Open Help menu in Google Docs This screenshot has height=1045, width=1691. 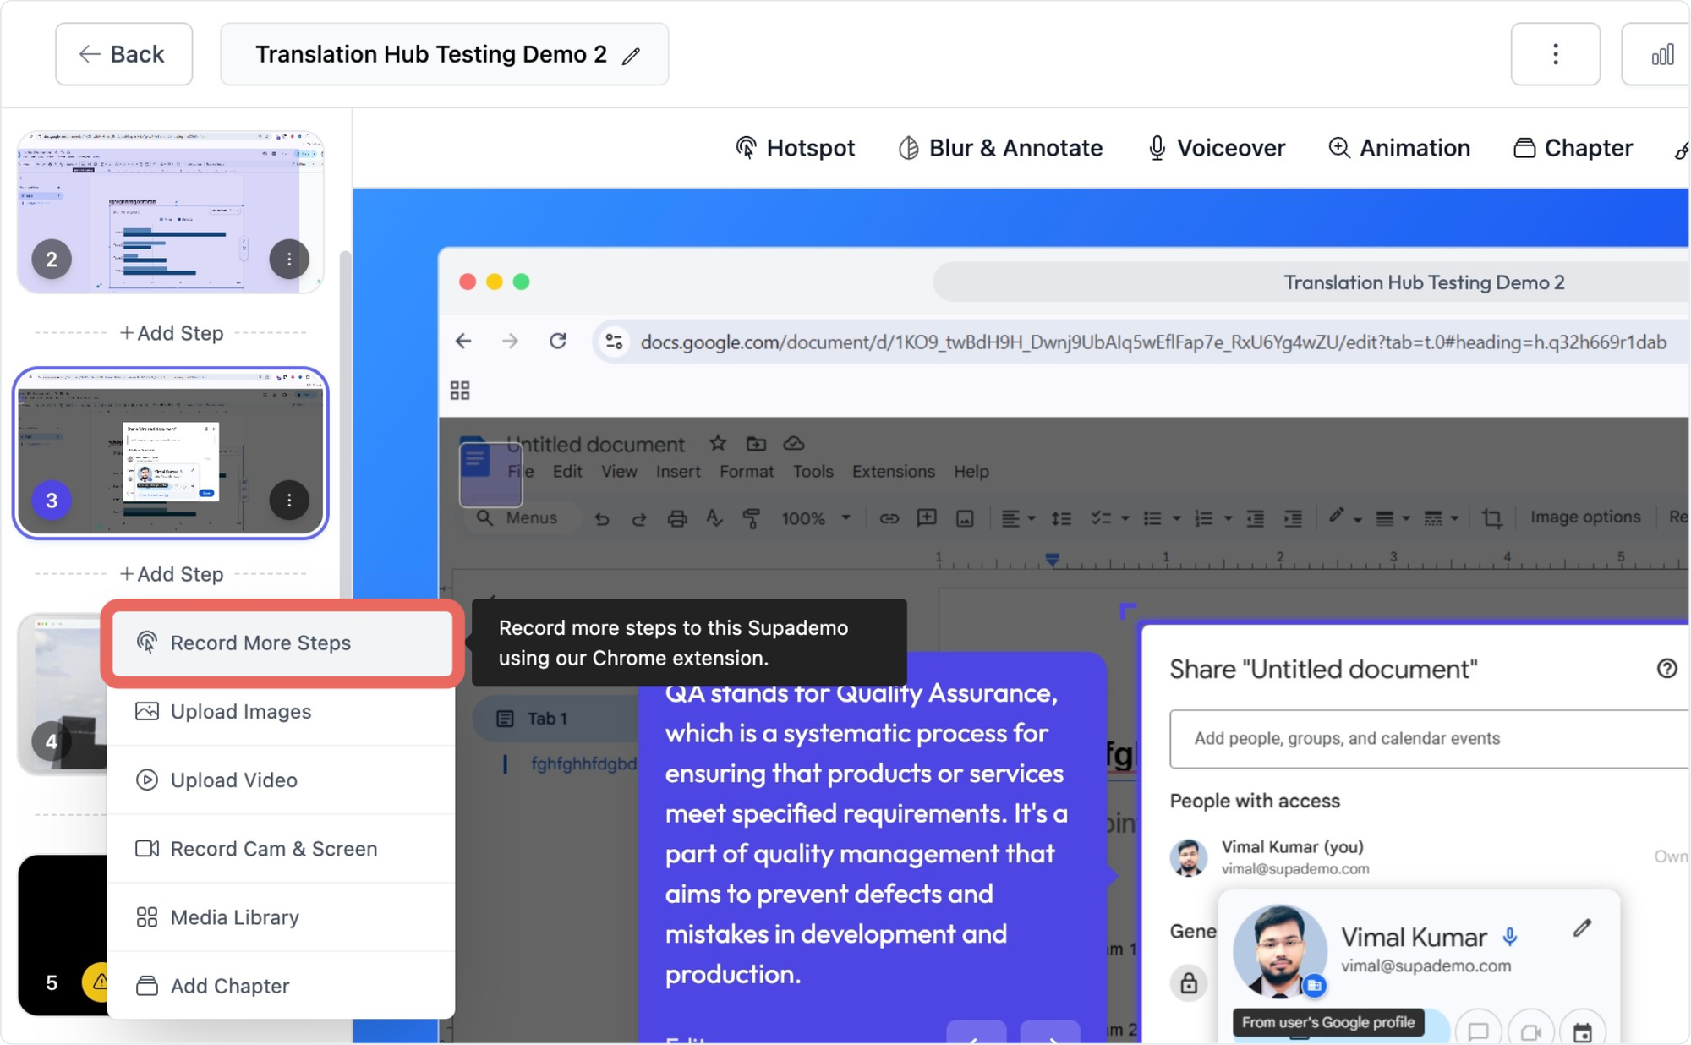click(x=971, y=472)
